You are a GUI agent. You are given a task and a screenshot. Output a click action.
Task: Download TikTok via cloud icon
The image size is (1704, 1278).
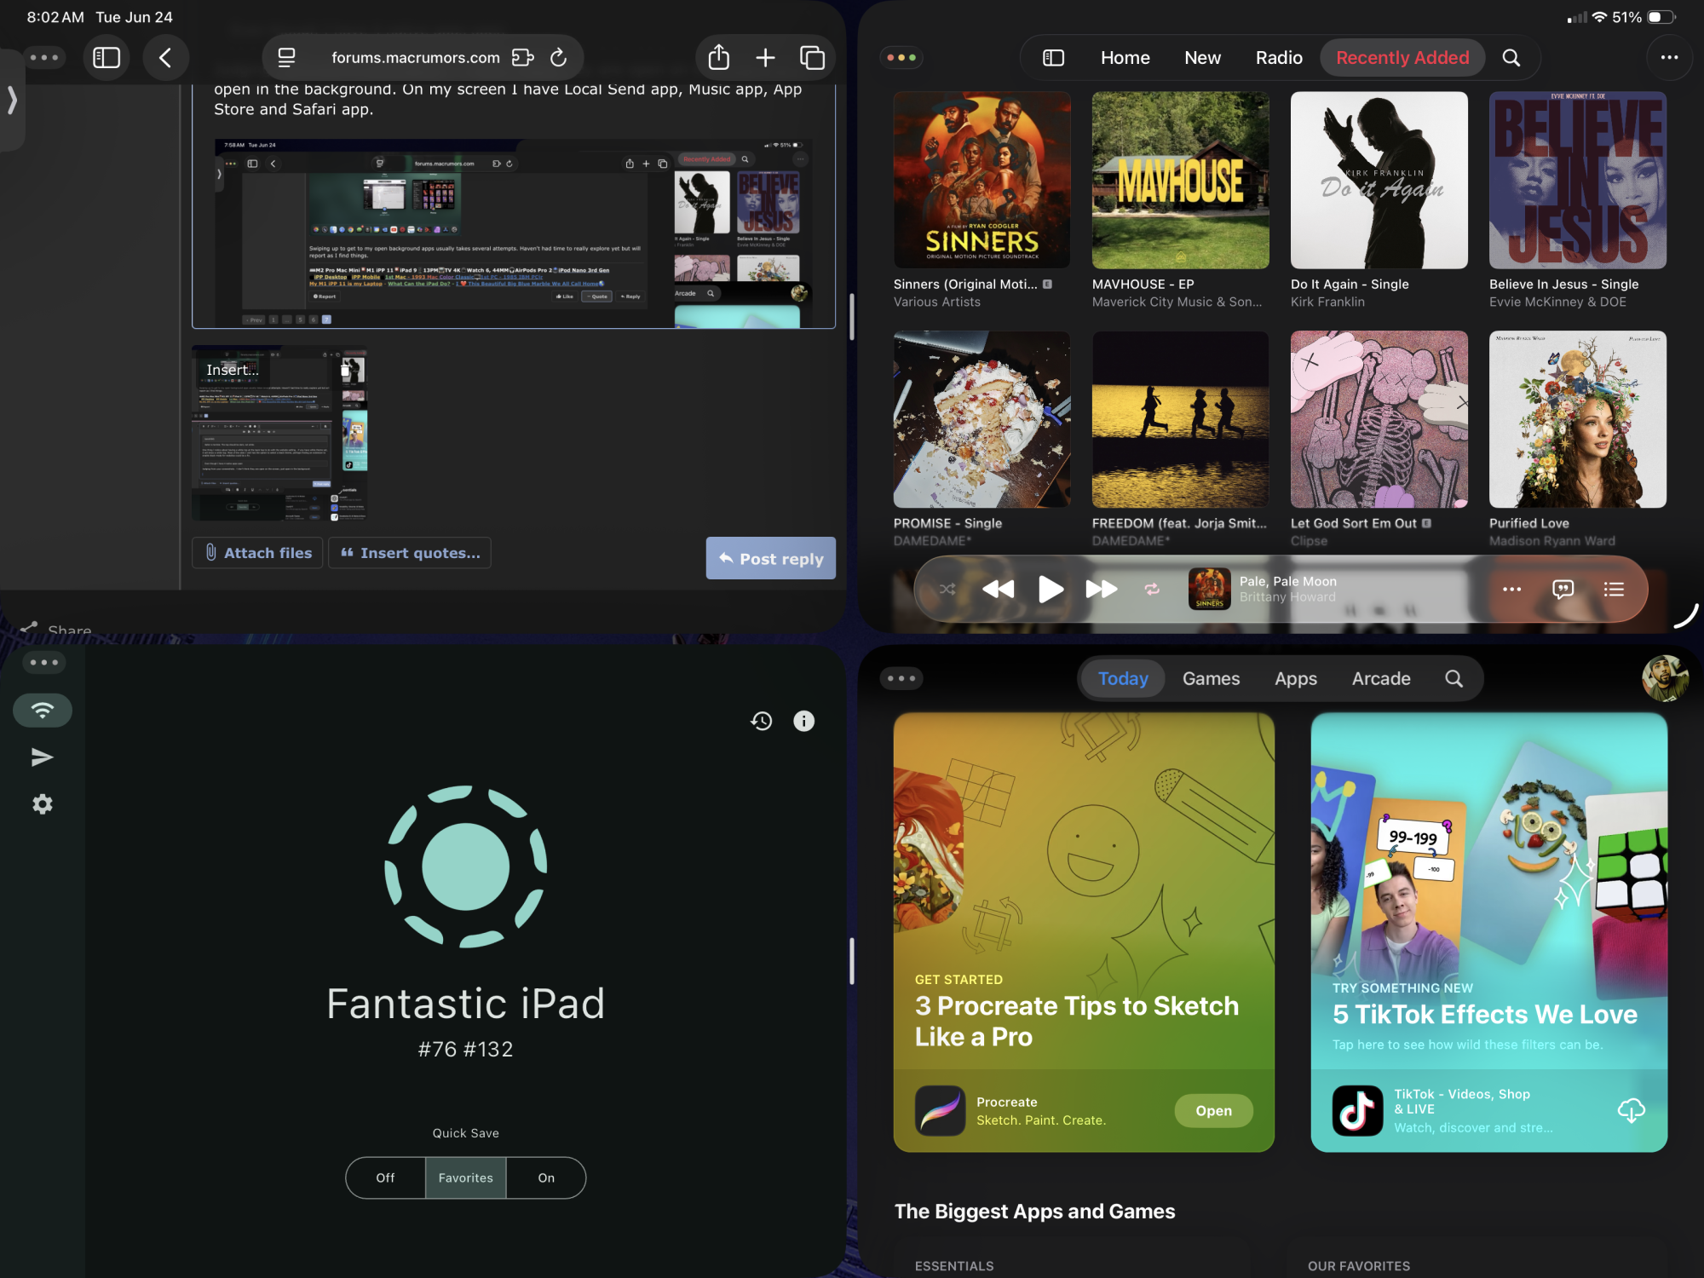[x=1631, y=1110]
